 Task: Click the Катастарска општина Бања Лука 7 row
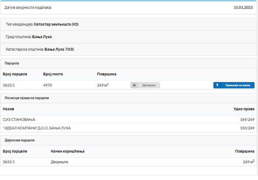tap(40, 49)
